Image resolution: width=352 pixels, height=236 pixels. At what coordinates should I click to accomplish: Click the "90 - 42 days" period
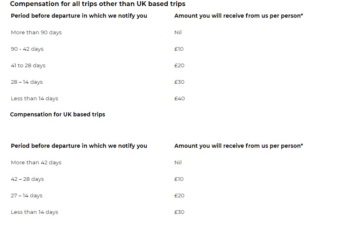click(x=27, y=49)
